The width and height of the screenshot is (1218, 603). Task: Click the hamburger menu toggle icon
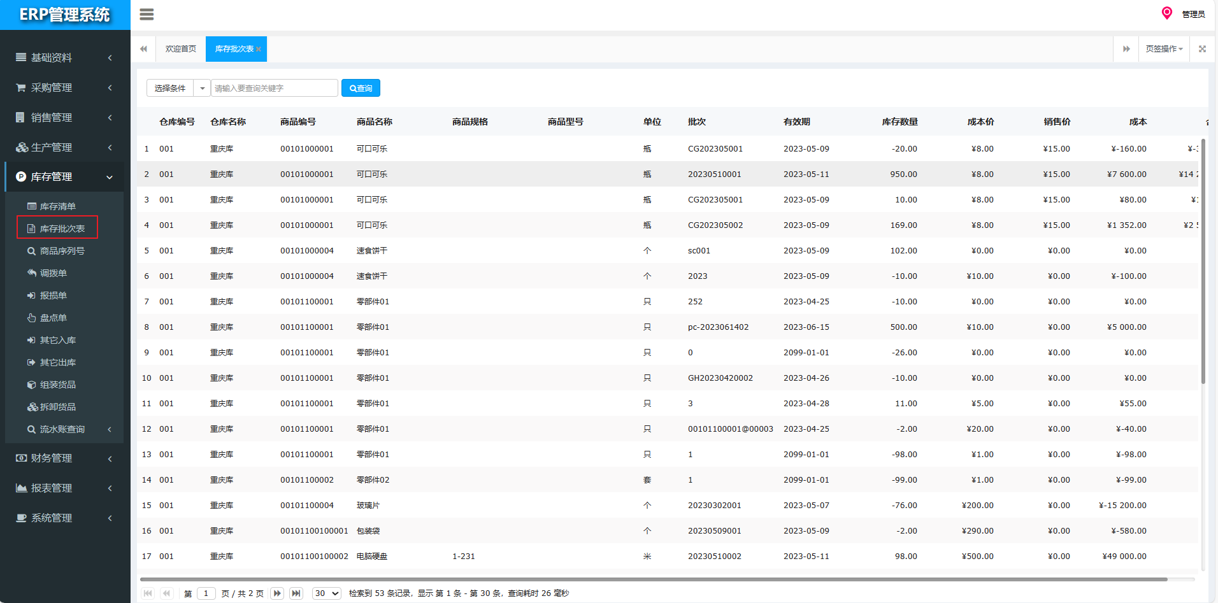tap(147, 14)
